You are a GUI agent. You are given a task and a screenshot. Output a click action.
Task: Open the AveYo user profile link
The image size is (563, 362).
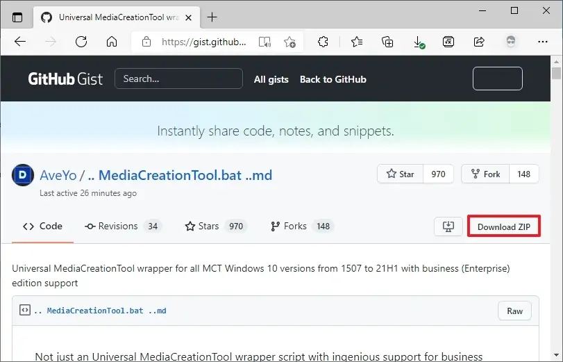[58, 175]
